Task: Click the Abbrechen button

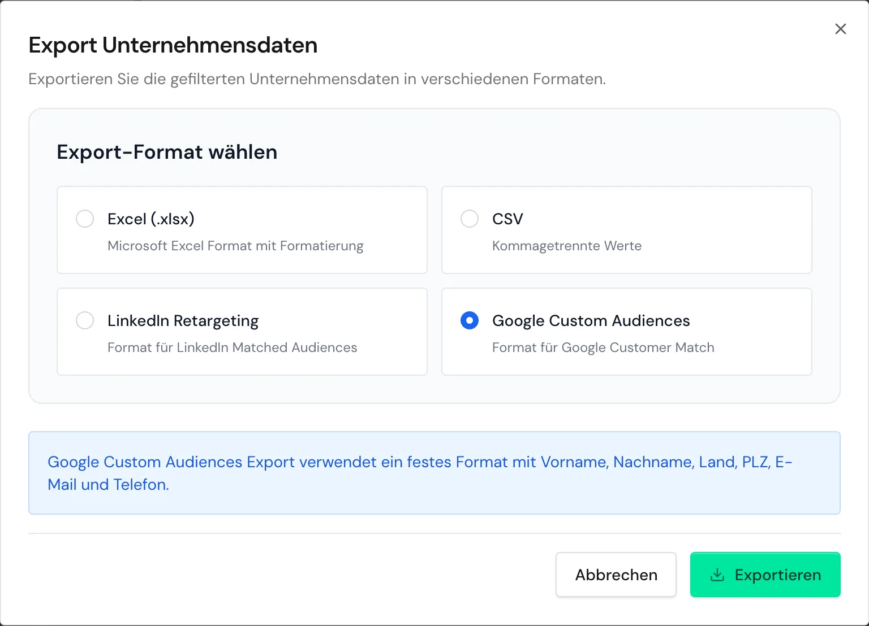Action: (x=616, y=575)
